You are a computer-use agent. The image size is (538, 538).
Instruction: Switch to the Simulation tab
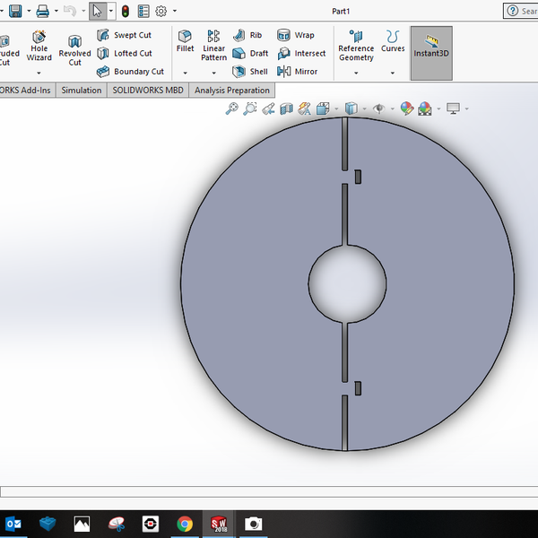click(x=82, y=91)
